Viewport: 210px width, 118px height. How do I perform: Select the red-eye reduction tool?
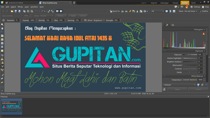point(2,55)
